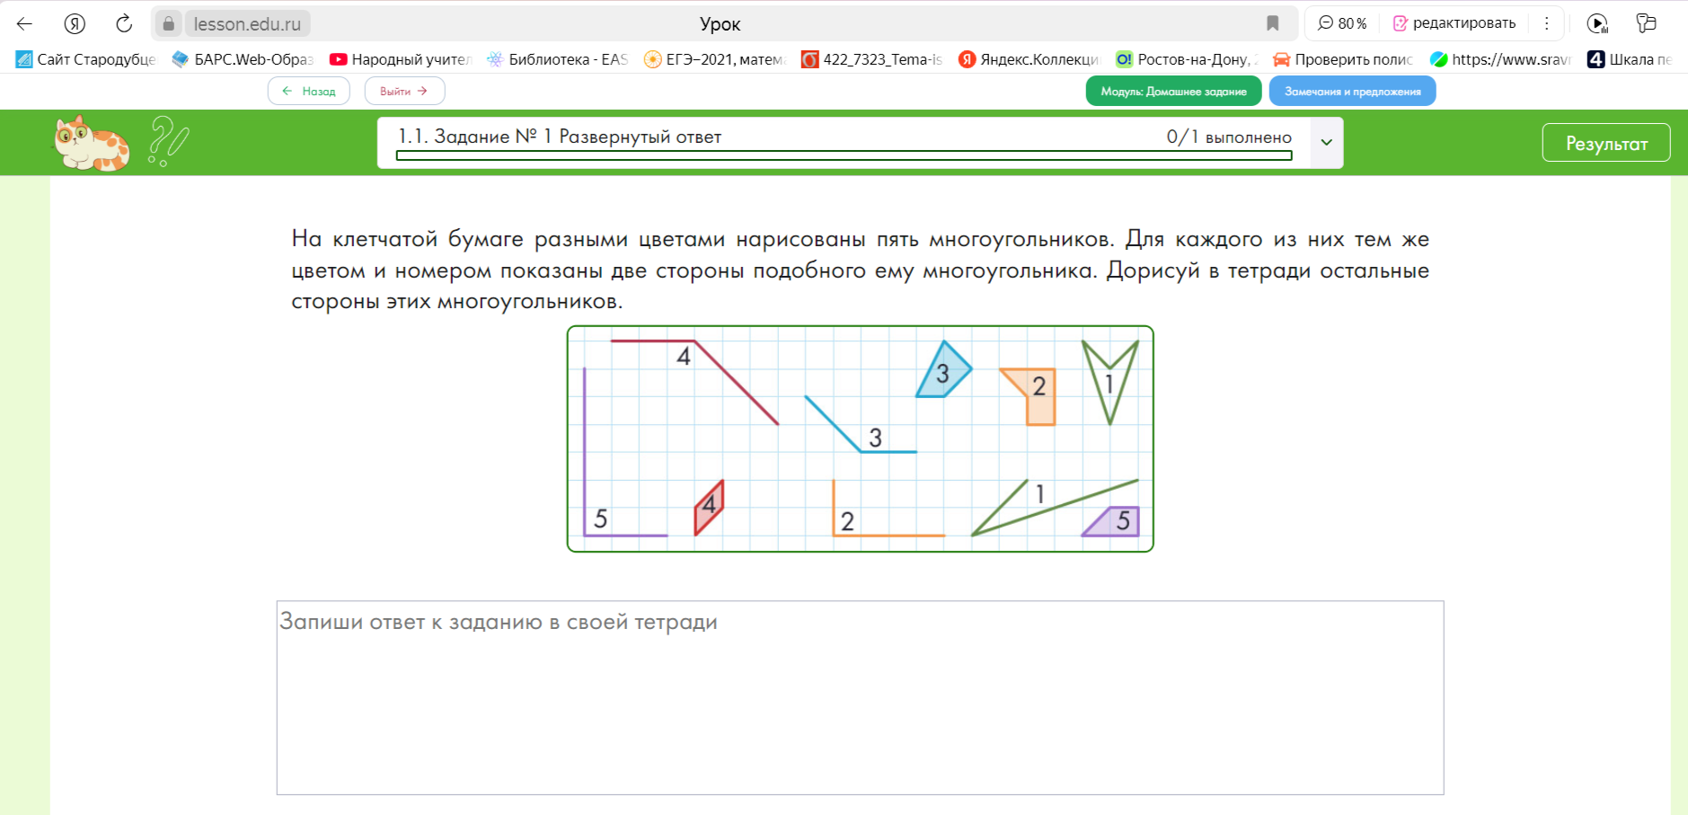This screenshot has height=815, width=1688.
Task: Open Замечания и предложения tab
Action: click(1352, 92)
